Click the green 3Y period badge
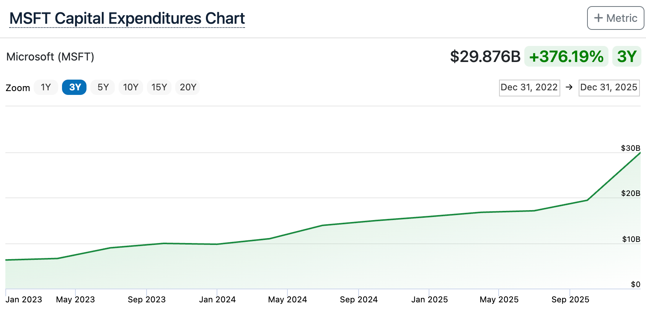Screen dimensions: 646x310 tap(626, 56)
